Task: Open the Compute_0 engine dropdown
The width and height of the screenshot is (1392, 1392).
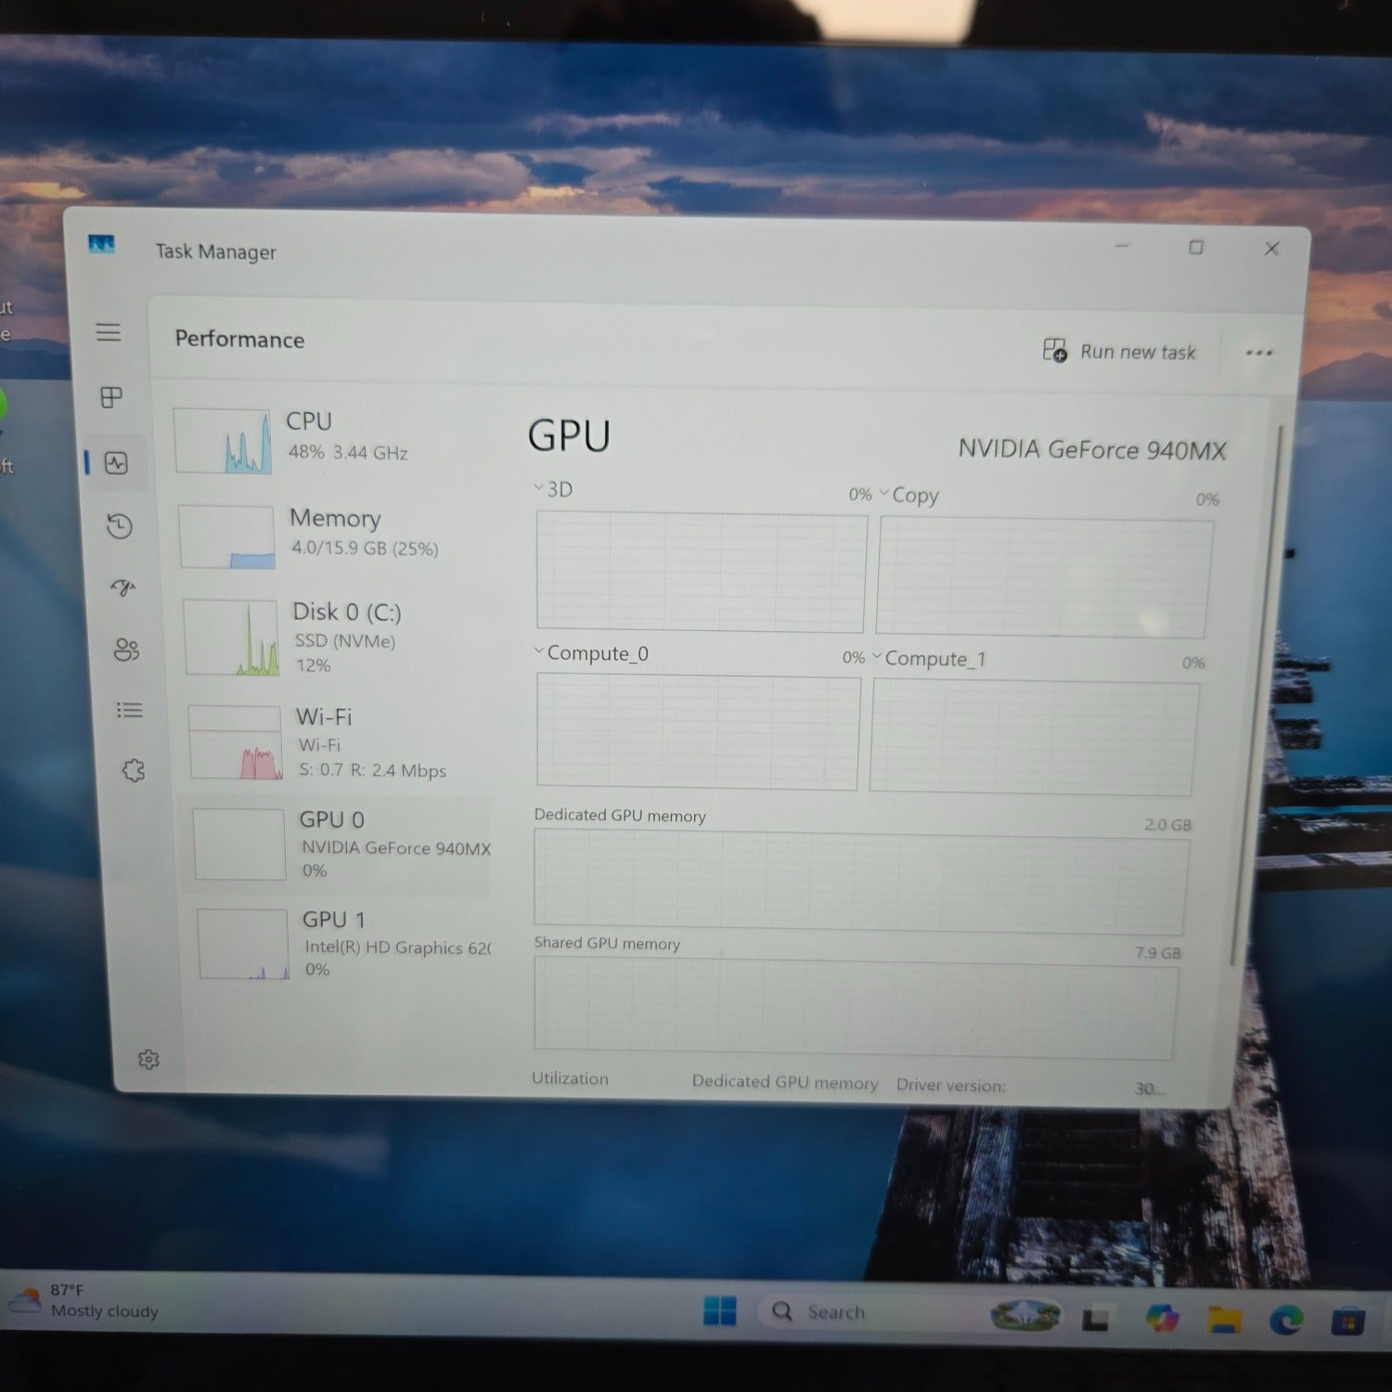Action: (591, 653)
